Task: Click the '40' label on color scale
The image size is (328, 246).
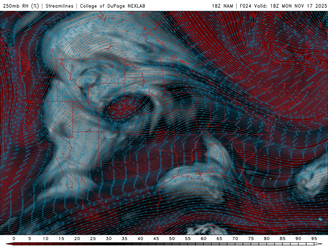Action: (140, 239)
